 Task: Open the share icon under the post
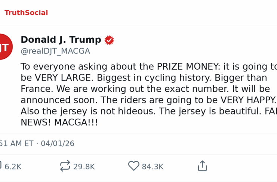[x=202, y=166]
